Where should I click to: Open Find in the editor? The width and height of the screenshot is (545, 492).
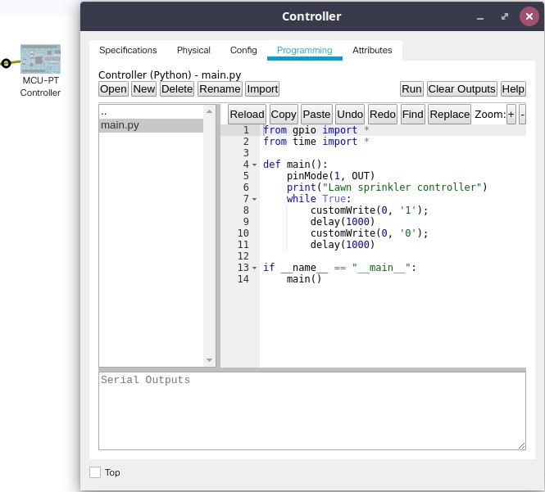(412, 115)
